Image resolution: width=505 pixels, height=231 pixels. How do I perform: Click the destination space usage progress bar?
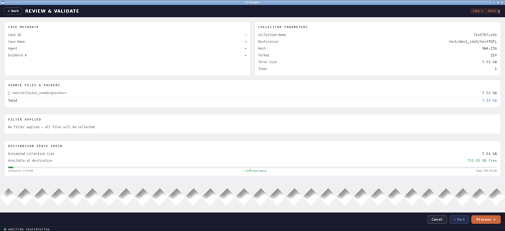(x=252, y=167)
